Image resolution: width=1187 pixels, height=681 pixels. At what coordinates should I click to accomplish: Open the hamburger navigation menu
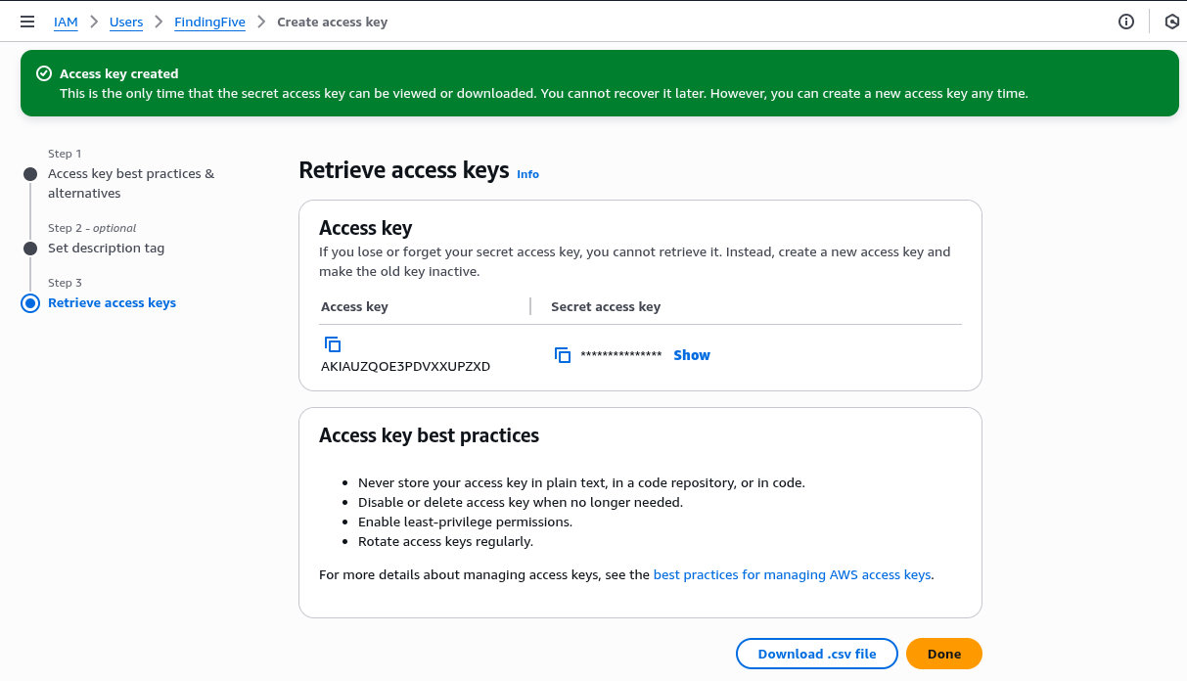tap(27, 22)
